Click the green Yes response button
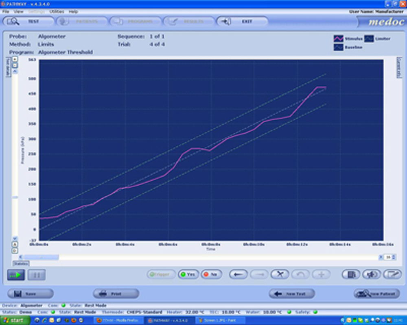 [x=188, y=275]
